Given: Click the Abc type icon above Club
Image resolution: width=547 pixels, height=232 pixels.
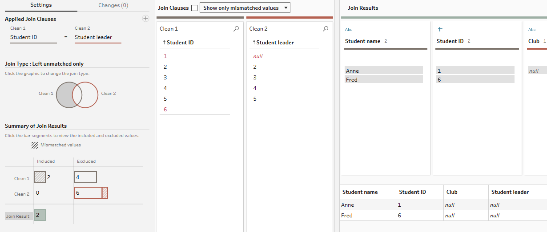Looking at the screenshot, I should [532, 30].
